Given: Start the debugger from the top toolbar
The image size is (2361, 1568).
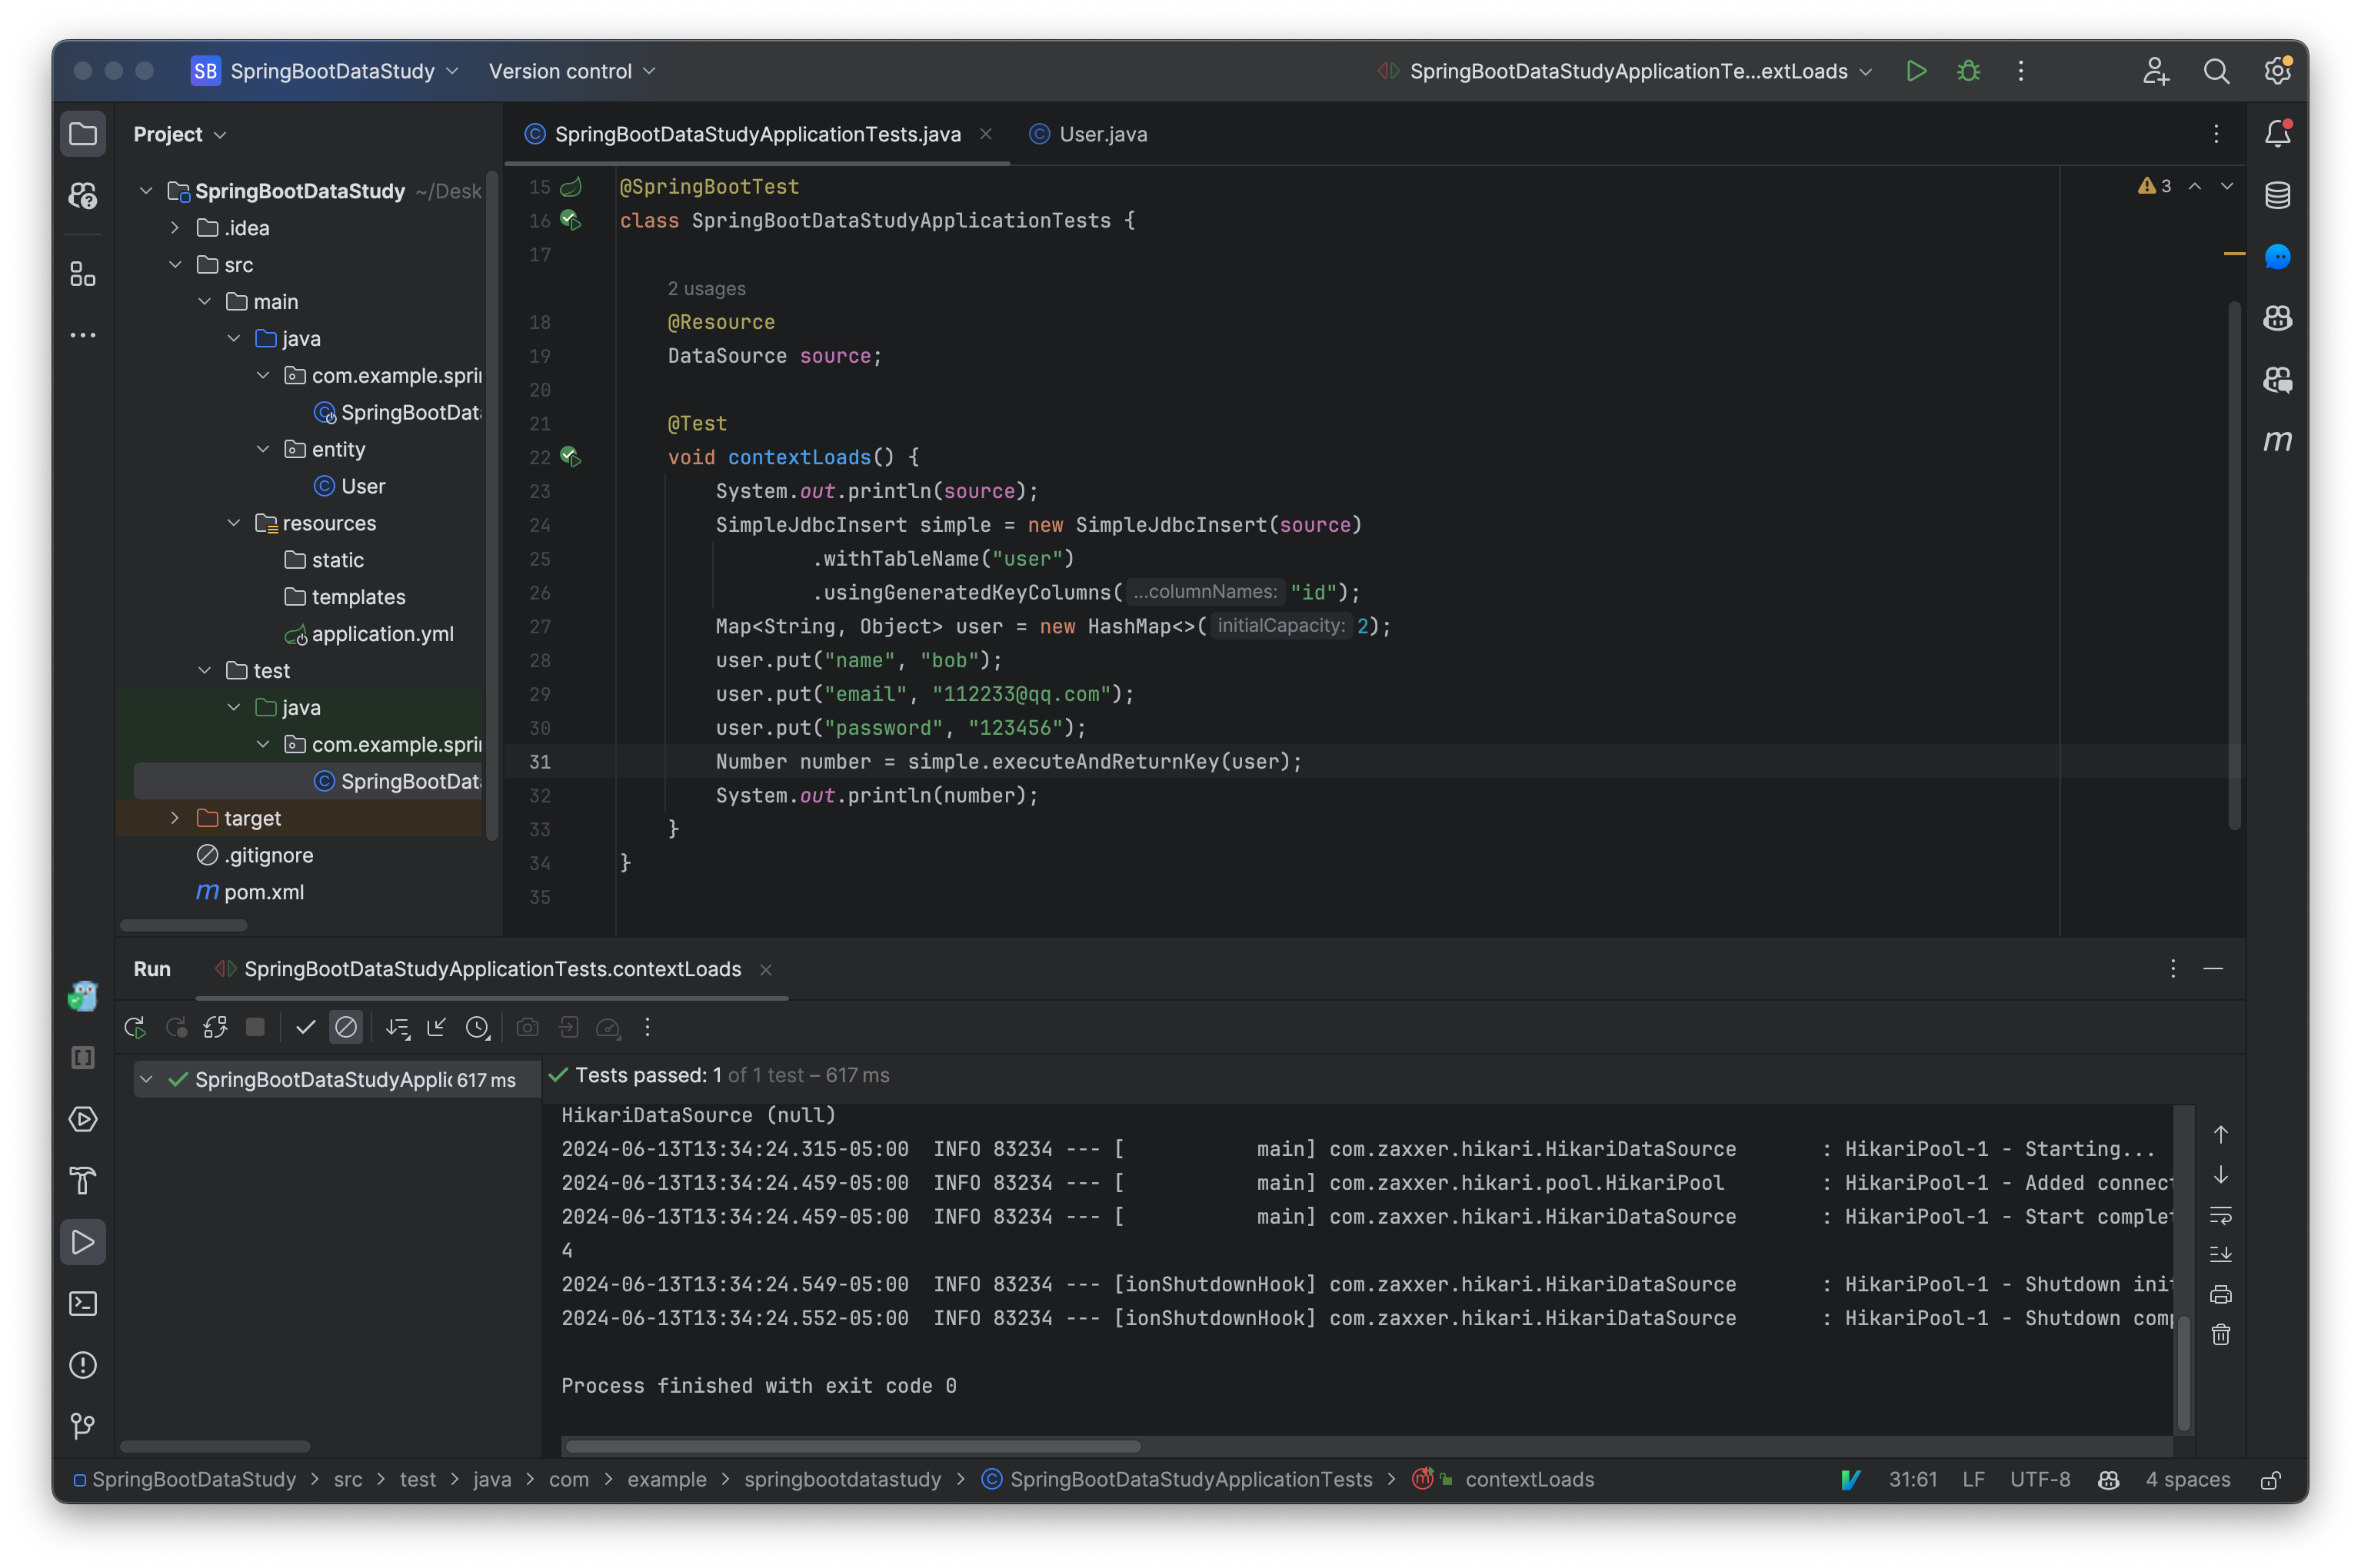Looking at the screenshot, I should point(1968,71).
